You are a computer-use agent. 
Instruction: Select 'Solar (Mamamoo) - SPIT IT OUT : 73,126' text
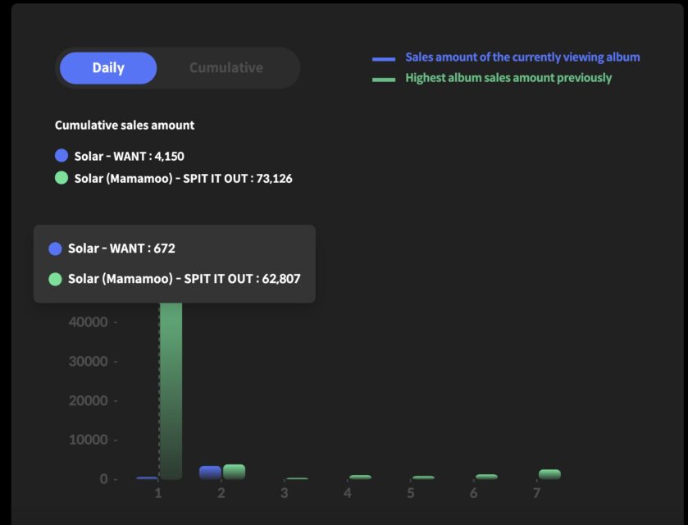click(184, 178)
